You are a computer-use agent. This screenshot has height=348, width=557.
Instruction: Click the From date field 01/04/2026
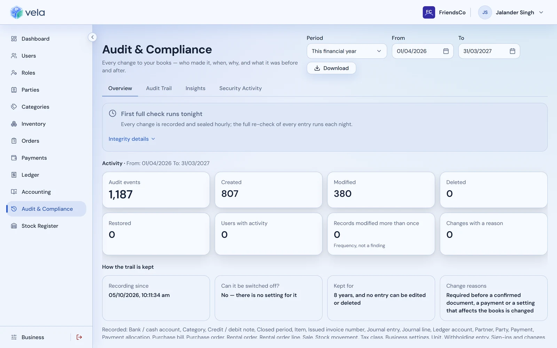point(423,51)
